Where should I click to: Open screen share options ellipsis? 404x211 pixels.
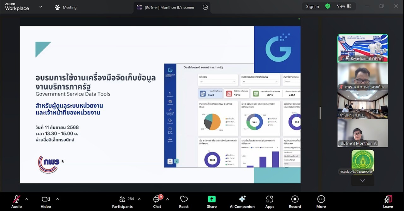coord(205,7)
